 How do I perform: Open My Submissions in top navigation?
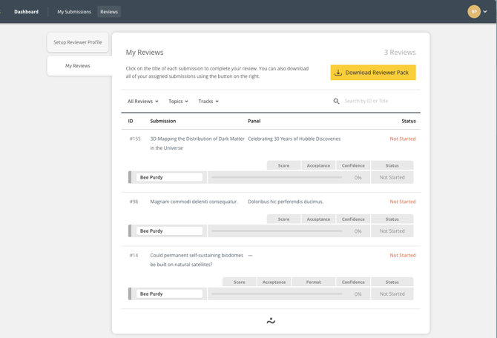tap(74, 12)
